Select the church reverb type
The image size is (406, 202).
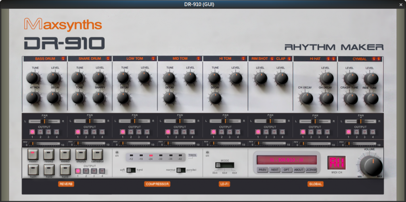[x=81, y=154]
